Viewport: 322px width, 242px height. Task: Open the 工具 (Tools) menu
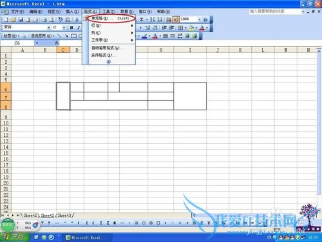pyautogui.click(x=109, y=12)
